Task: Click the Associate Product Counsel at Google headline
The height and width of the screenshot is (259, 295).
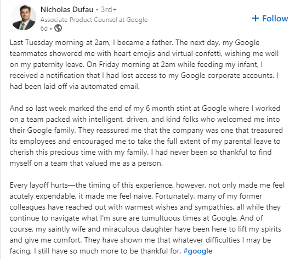Action: pos(94,20)
